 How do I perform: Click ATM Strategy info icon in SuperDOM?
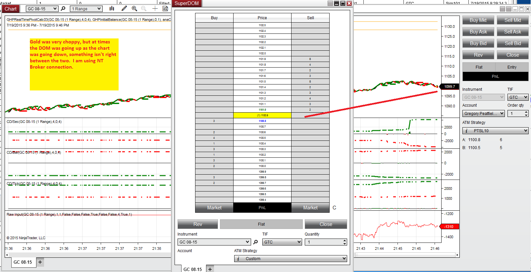click(238, 259)
